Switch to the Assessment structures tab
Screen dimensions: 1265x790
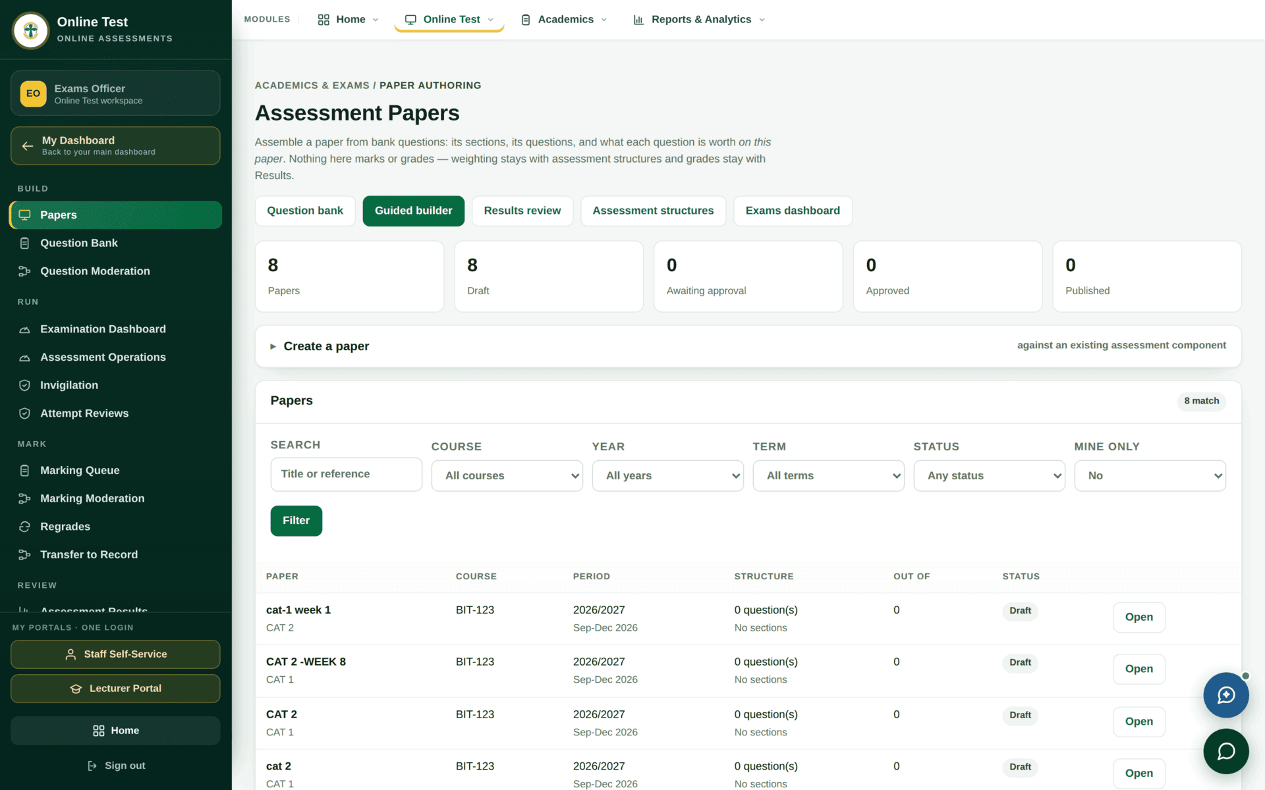[653, 211]
